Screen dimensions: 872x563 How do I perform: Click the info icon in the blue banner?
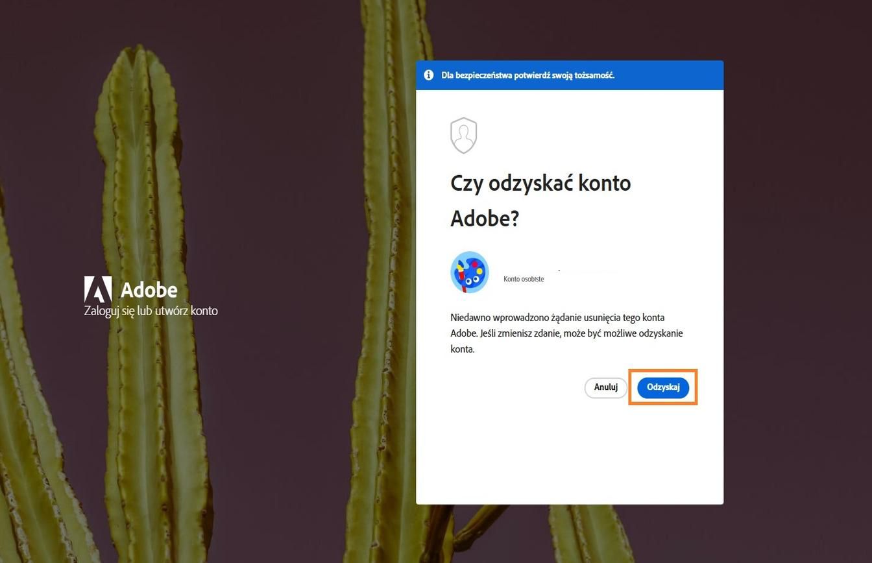click(x=428, y=75)
